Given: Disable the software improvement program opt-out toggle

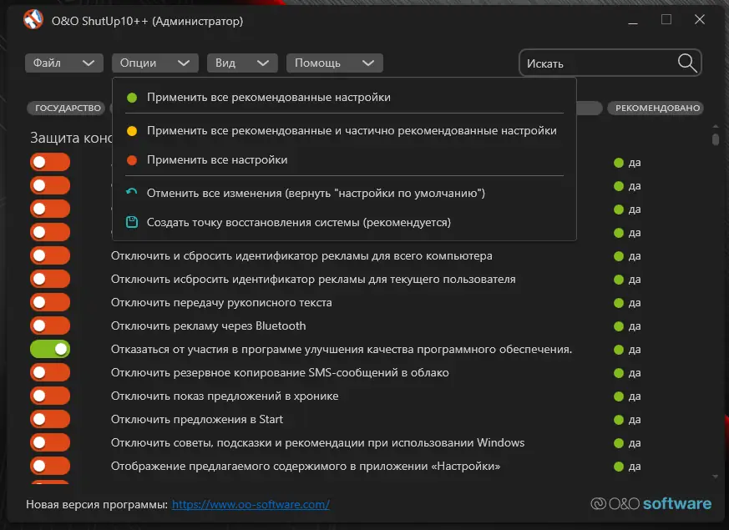Looking at the screenshot, I should (50, 349).
